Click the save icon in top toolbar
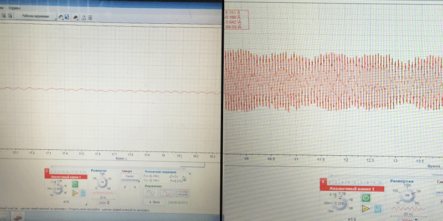 click(67, 17)
